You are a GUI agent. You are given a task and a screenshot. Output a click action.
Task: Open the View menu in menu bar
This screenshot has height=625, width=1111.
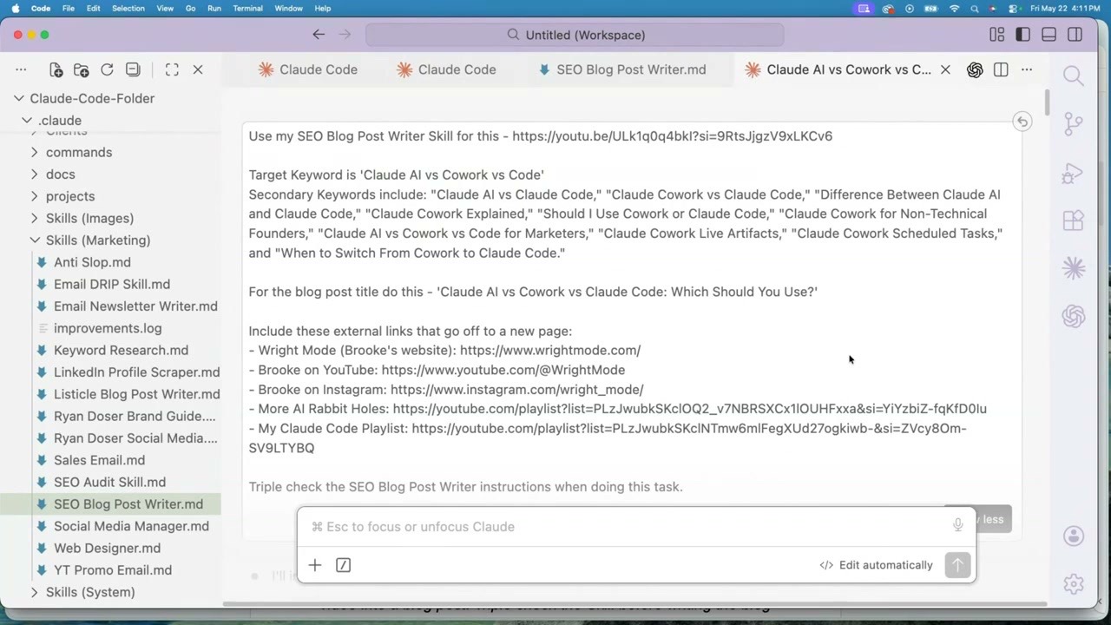point(164,8)
